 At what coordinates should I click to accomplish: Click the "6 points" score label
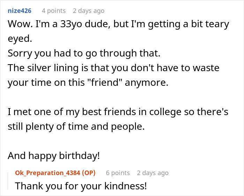click(118, 173)
